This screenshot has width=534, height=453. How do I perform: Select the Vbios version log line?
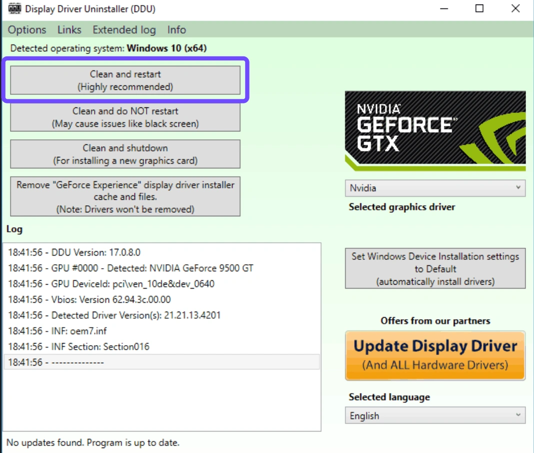pyautogui.click(x=89, y=300)
